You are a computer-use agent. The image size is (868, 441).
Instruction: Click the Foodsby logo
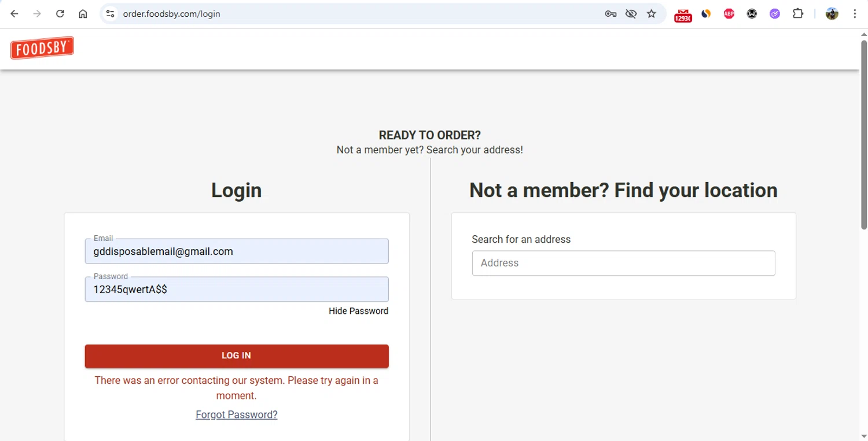pos(42,49)
